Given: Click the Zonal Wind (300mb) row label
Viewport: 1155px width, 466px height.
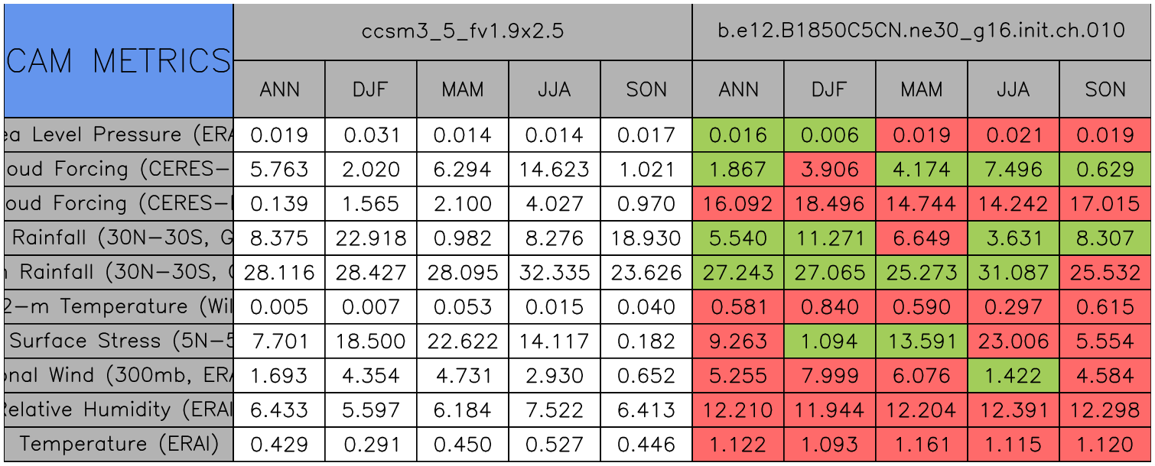Looking at the screenshot, I should pos(119,375).
